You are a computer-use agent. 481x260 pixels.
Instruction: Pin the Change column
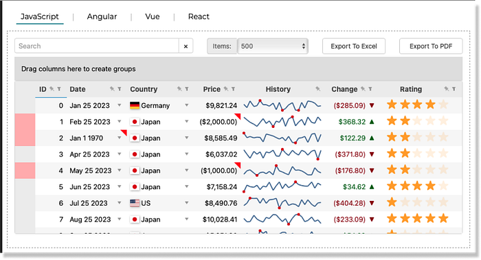(363, 89)
